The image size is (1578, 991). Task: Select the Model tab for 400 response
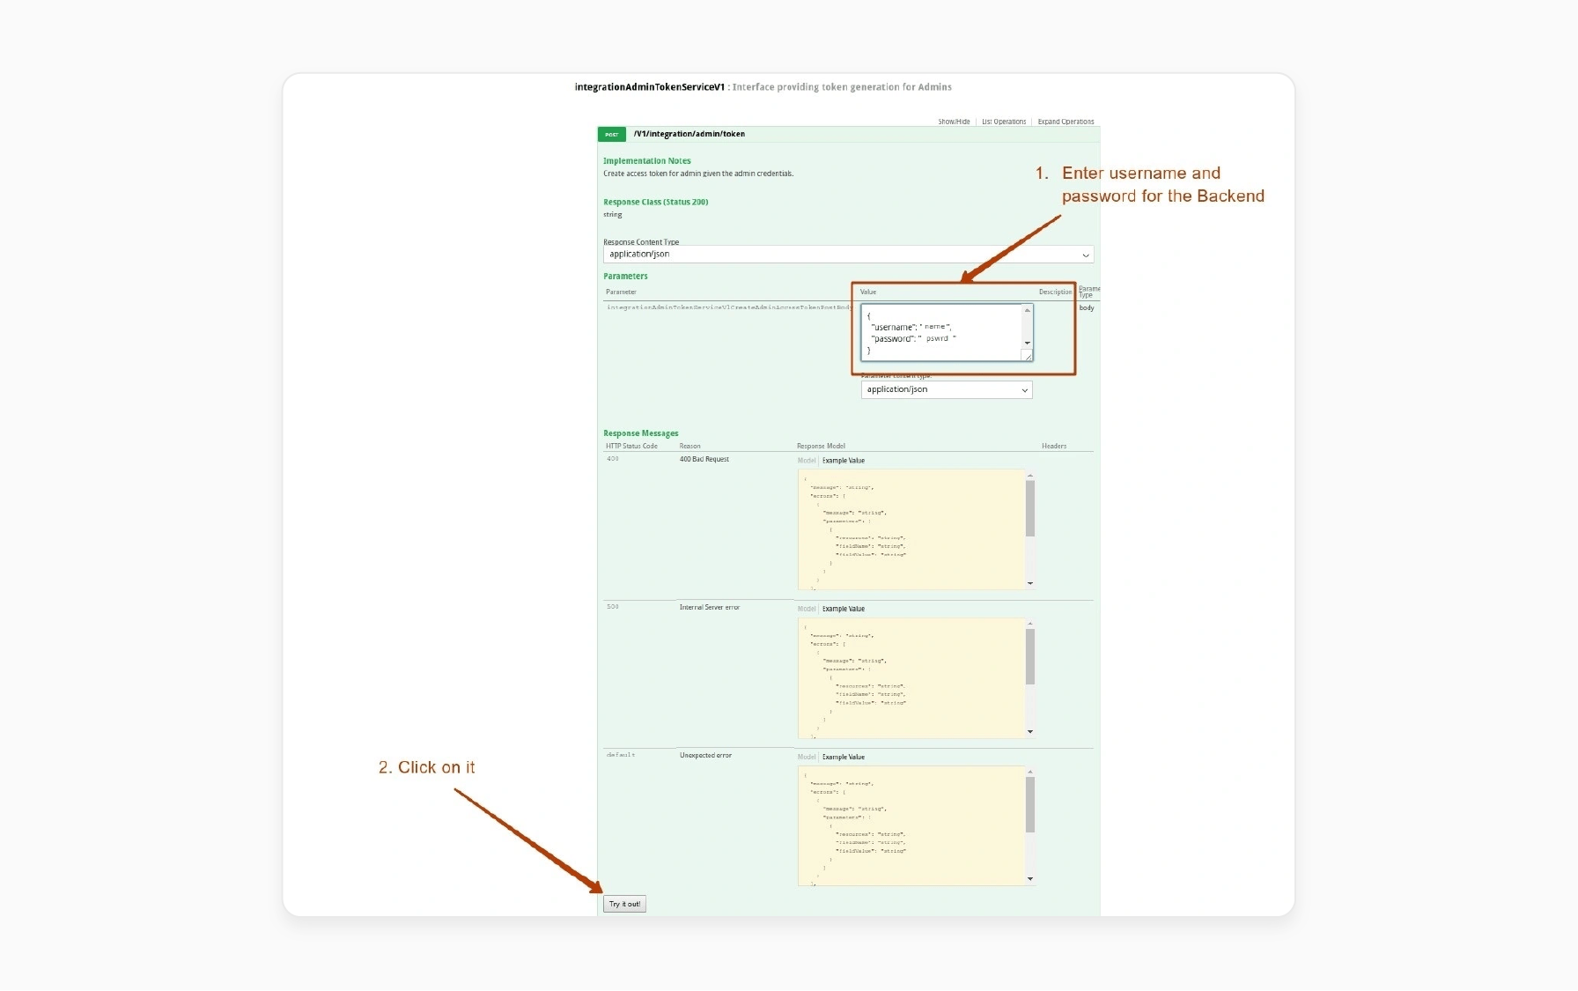pyautogui.click(x=807, y=461)
